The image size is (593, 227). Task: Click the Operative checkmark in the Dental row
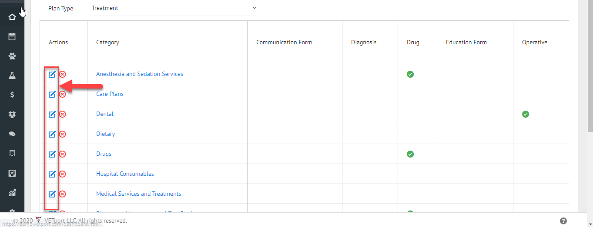coord(526,114)
